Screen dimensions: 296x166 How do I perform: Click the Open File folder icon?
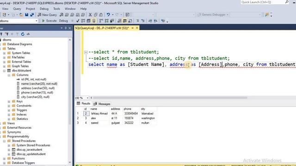tap(21, 15)
